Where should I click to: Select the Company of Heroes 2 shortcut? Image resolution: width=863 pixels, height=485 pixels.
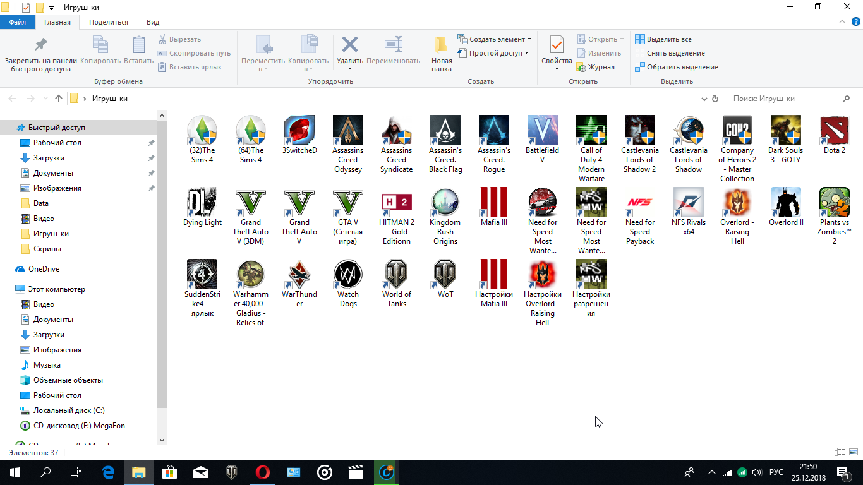pos(737,149)
